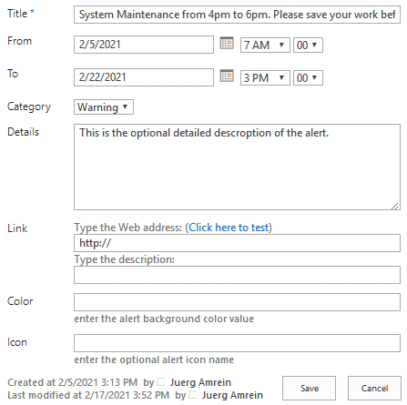Open the Category dropdown set to Warning

(104, 107)
